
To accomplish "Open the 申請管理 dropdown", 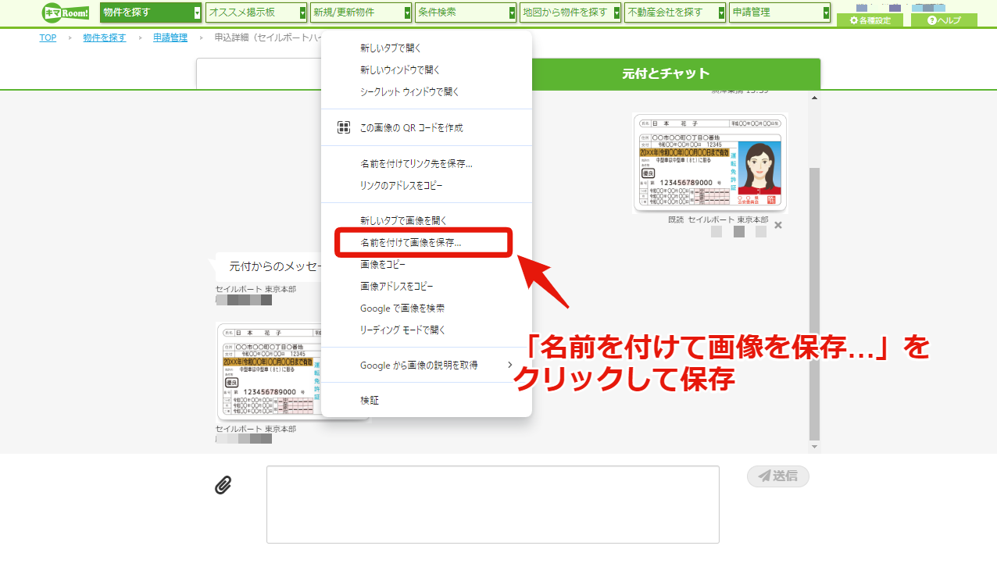I will [780, 12].
